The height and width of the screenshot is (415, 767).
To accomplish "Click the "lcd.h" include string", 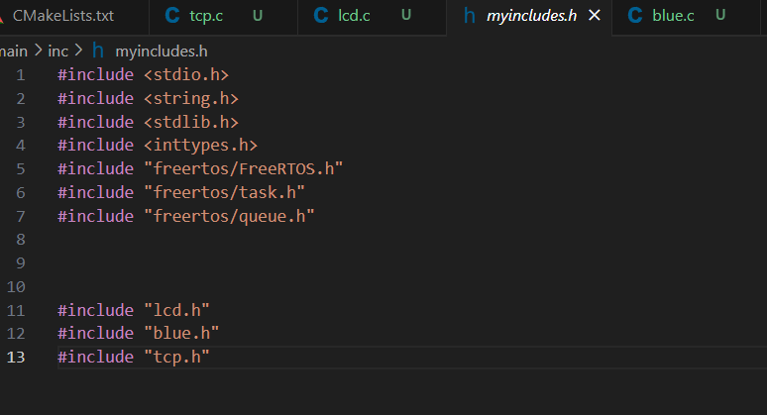I will click(177, 310).
